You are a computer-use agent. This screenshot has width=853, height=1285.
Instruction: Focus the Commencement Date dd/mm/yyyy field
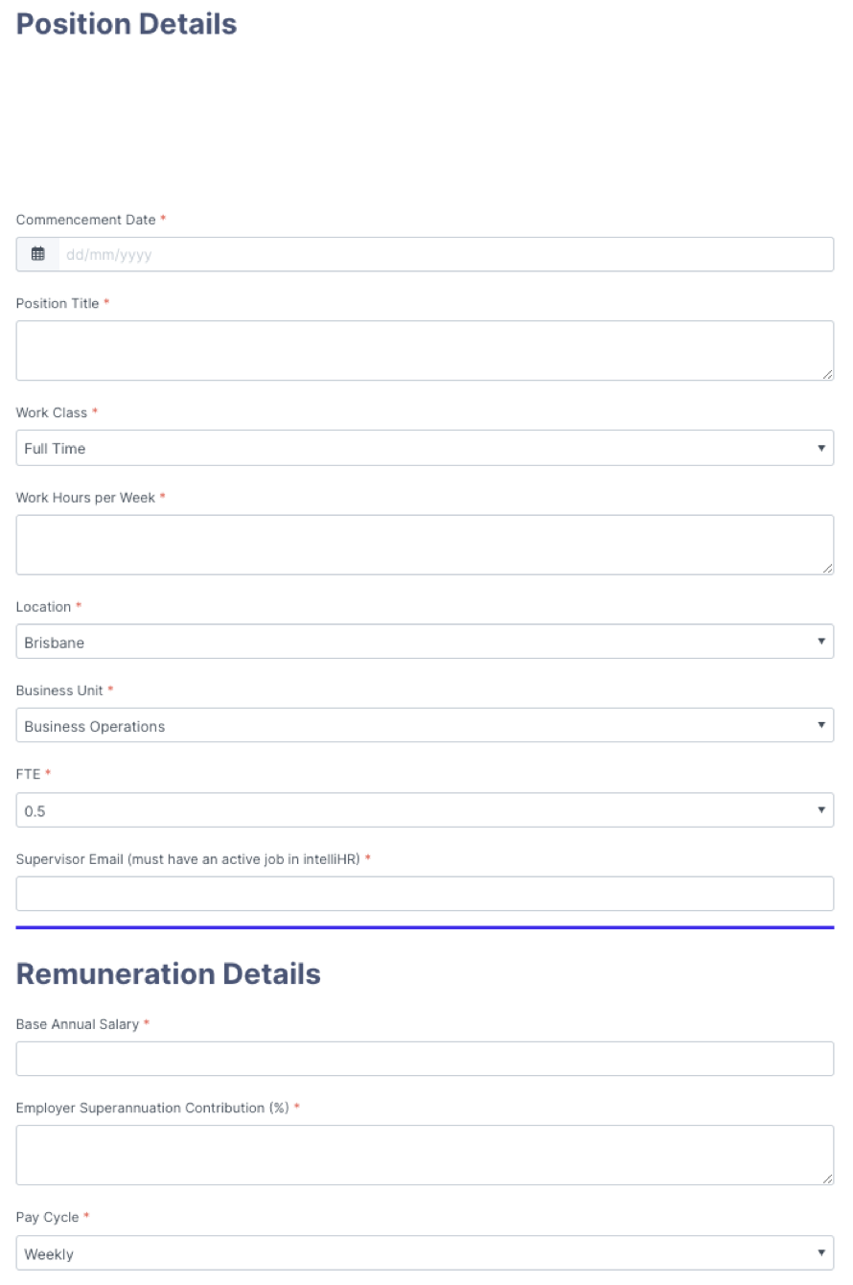coord(445,255)
